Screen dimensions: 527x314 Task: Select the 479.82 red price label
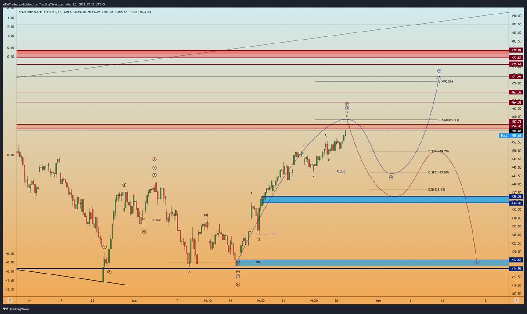click(x=516, y=51)
